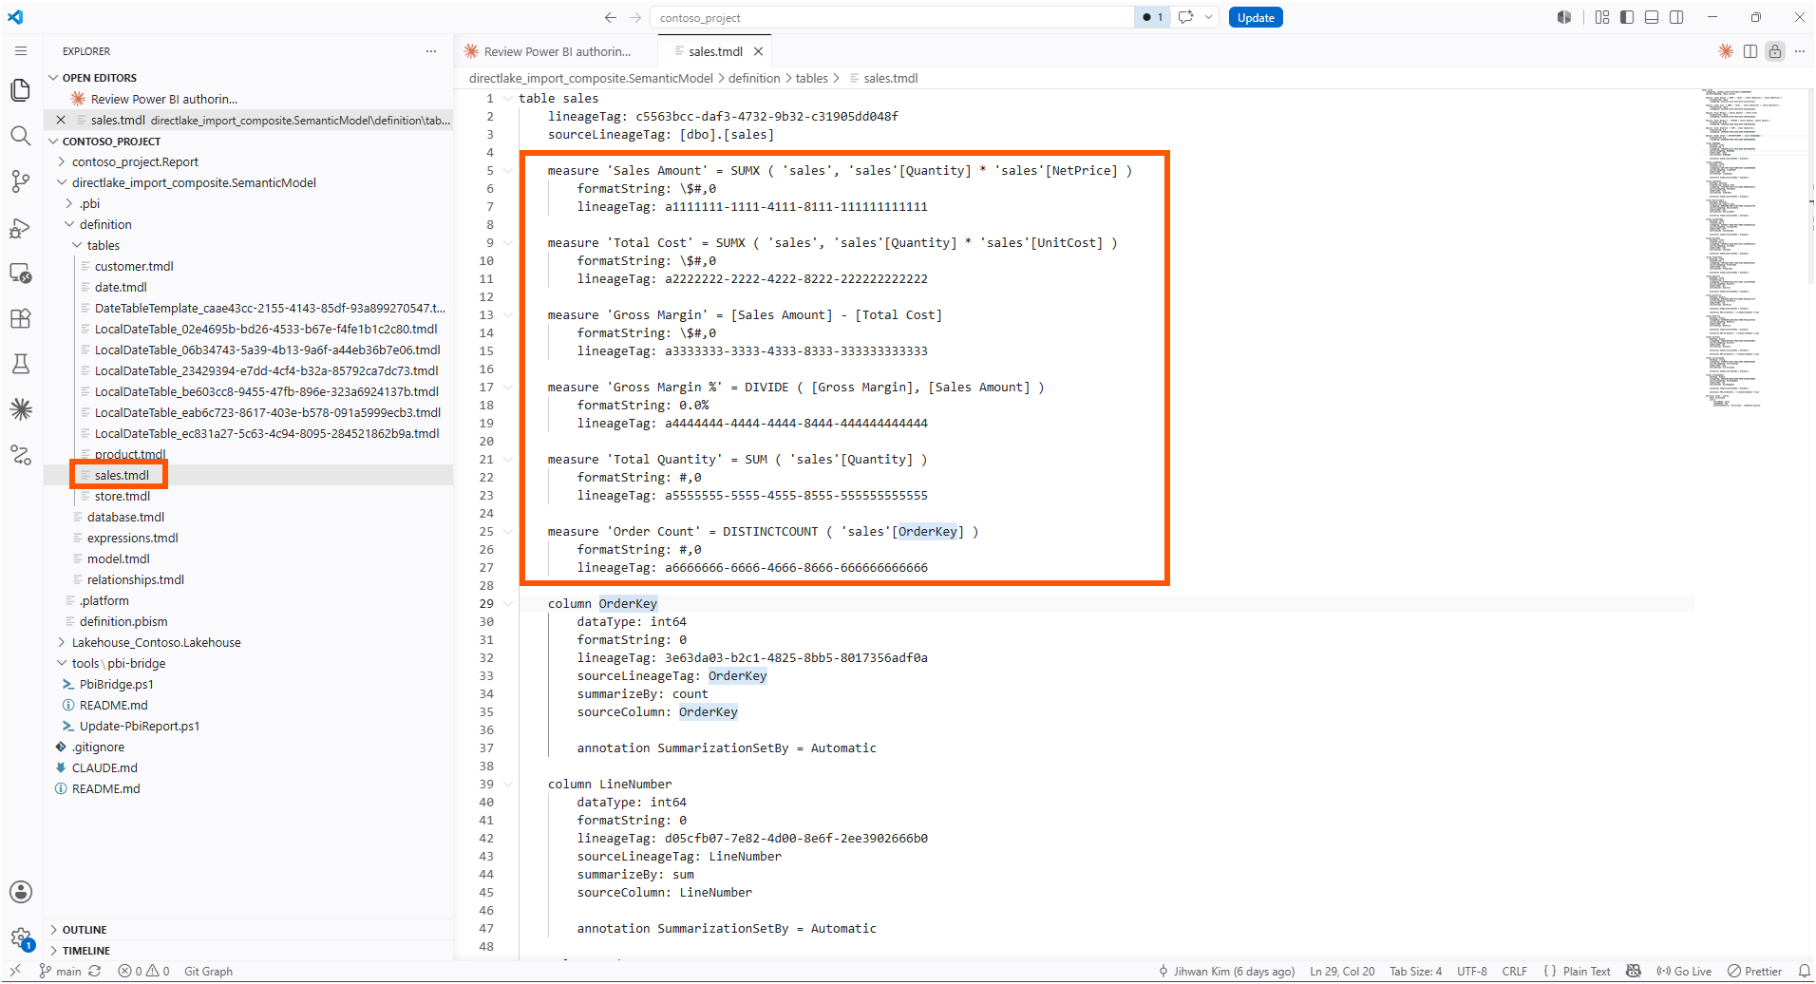Viewport: 1816px width, 984px height.
Task: Click main branch in status bar
Action: [x=60, y=972]
